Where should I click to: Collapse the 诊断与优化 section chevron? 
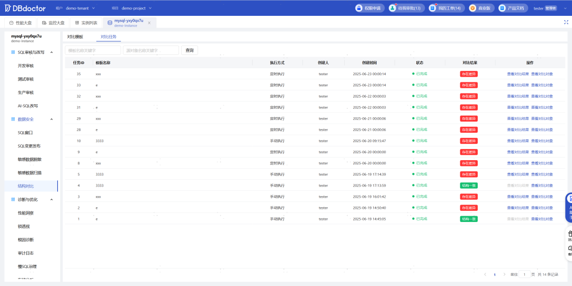click(51, 200)
